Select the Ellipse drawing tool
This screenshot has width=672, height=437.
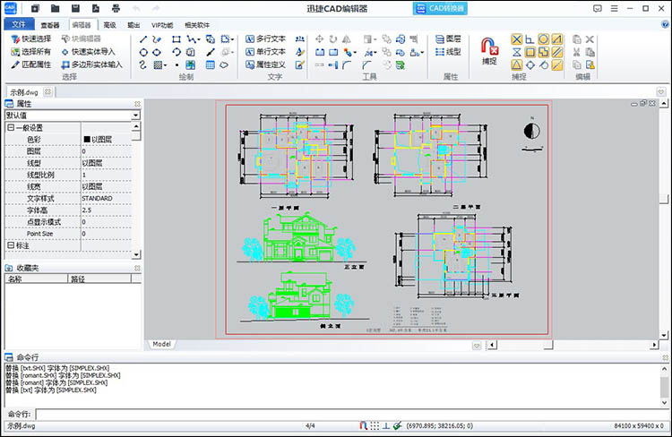157,52
